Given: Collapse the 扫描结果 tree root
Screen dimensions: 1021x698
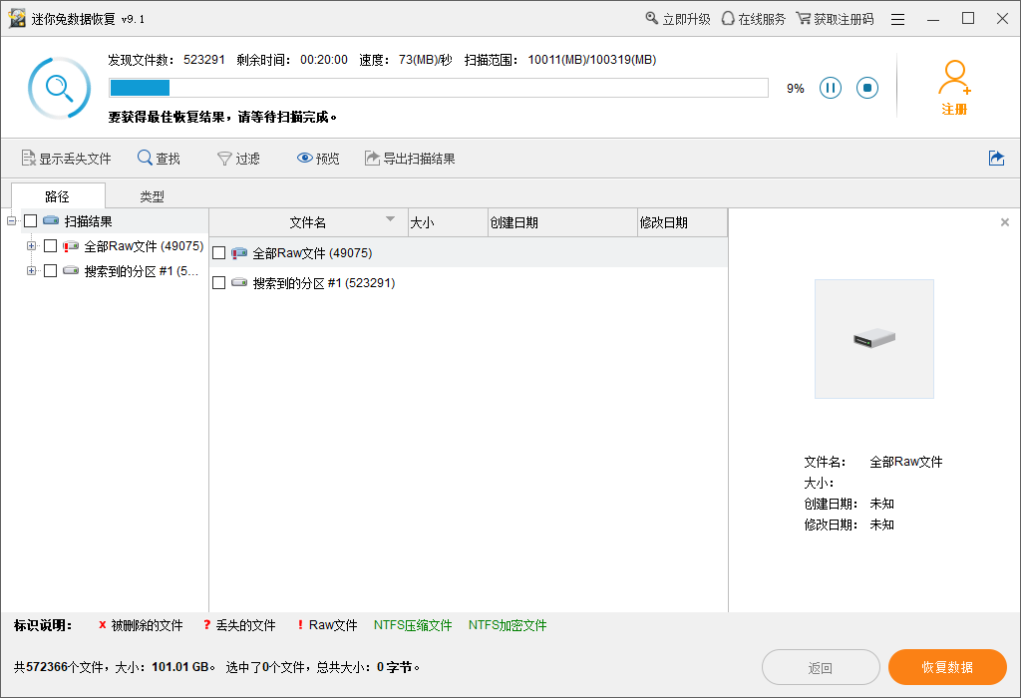Looking at the screenshot, I should tap(11, 221).
